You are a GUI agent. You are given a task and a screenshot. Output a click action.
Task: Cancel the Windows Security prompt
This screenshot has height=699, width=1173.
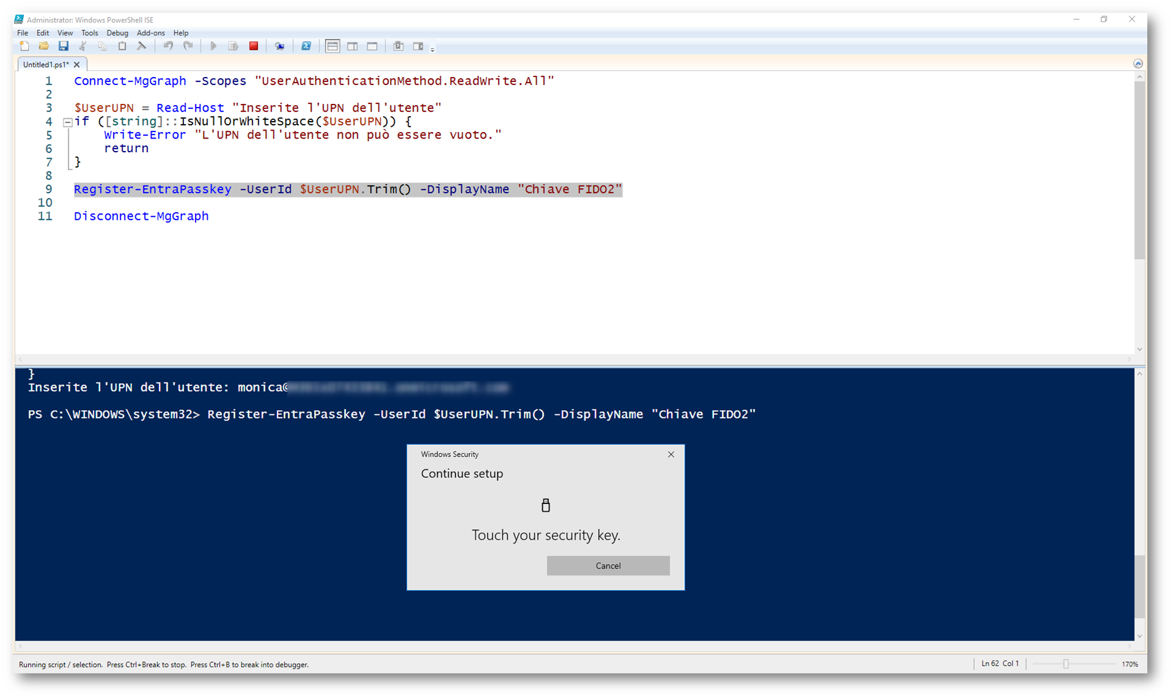pyautogui.click(x=608, y=566)
